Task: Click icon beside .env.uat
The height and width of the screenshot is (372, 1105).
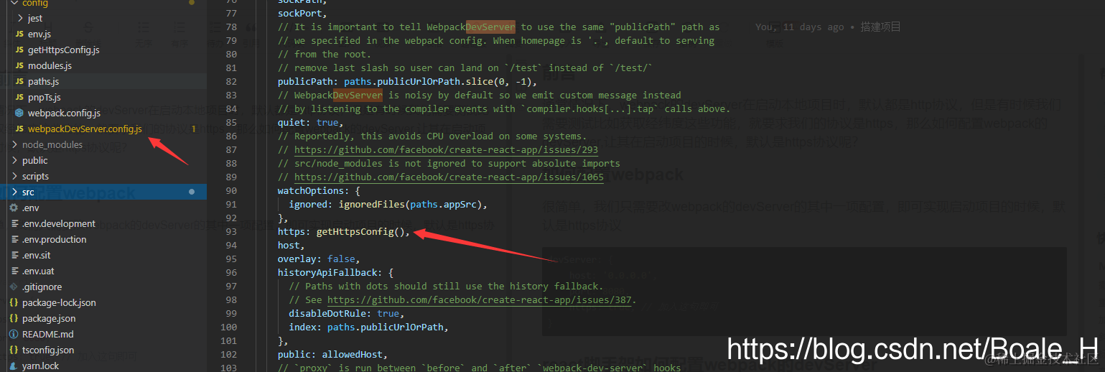Action: point(14,271)
